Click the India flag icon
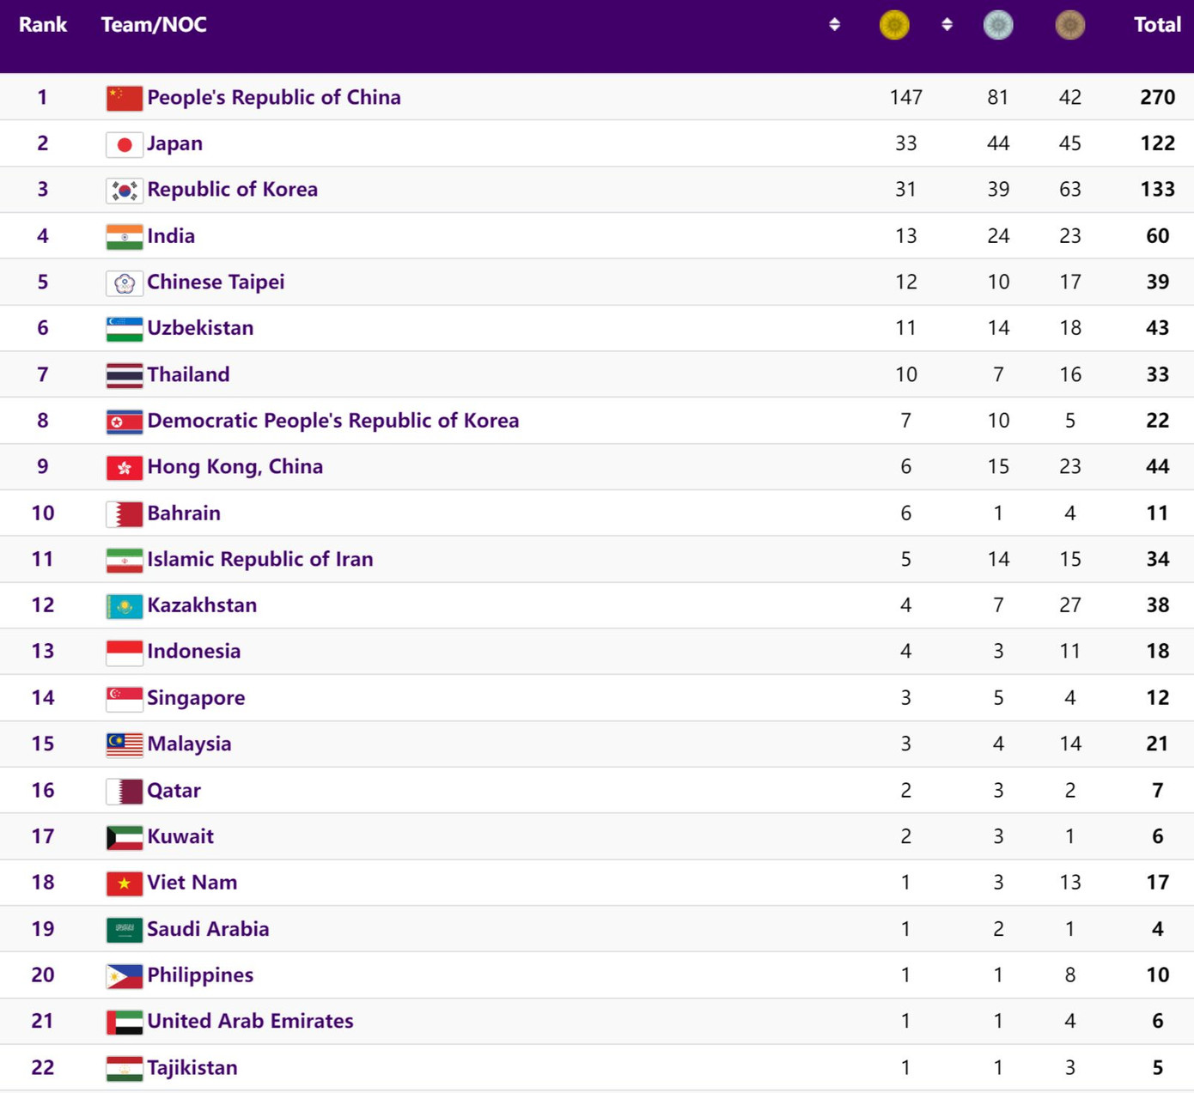Image resolution: width=1194 pixels, height=1093 pixels. pos(125,237)
